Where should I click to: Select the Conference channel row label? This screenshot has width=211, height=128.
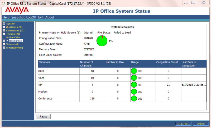click(x=45, y=99)
